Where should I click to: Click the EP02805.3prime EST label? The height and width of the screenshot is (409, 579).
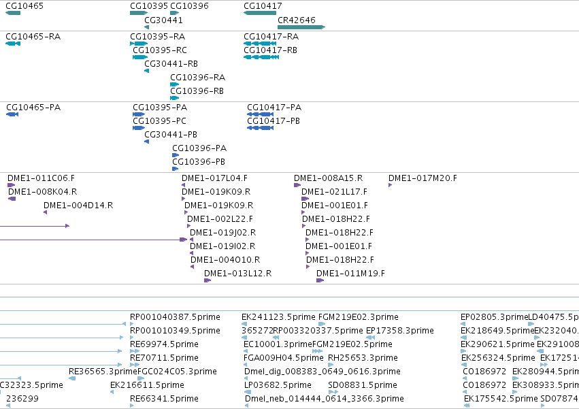coord(495,317)
